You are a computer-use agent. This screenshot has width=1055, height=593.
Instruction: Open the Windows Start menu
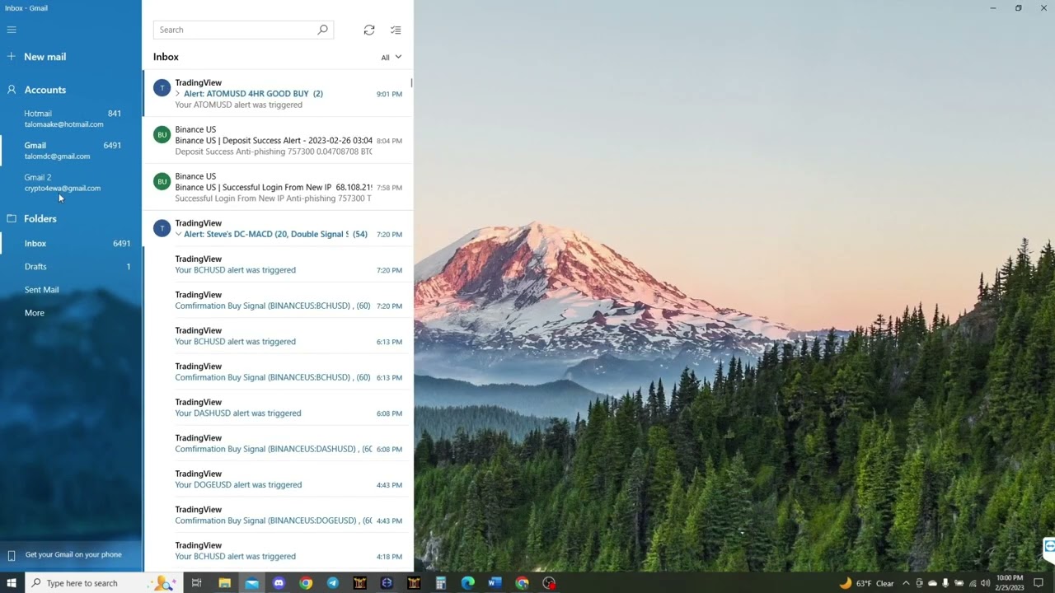[12, 583]
